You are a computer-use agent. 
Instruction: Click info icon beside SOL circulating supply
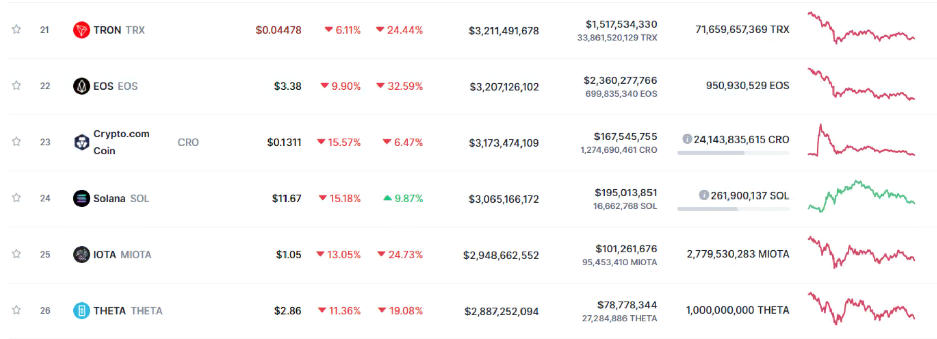pos(704,195)
